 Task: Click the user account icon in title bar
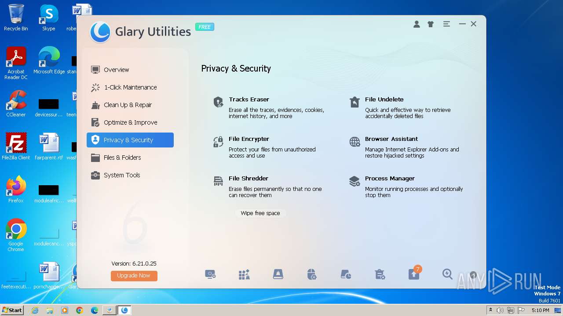coord(417,24)
